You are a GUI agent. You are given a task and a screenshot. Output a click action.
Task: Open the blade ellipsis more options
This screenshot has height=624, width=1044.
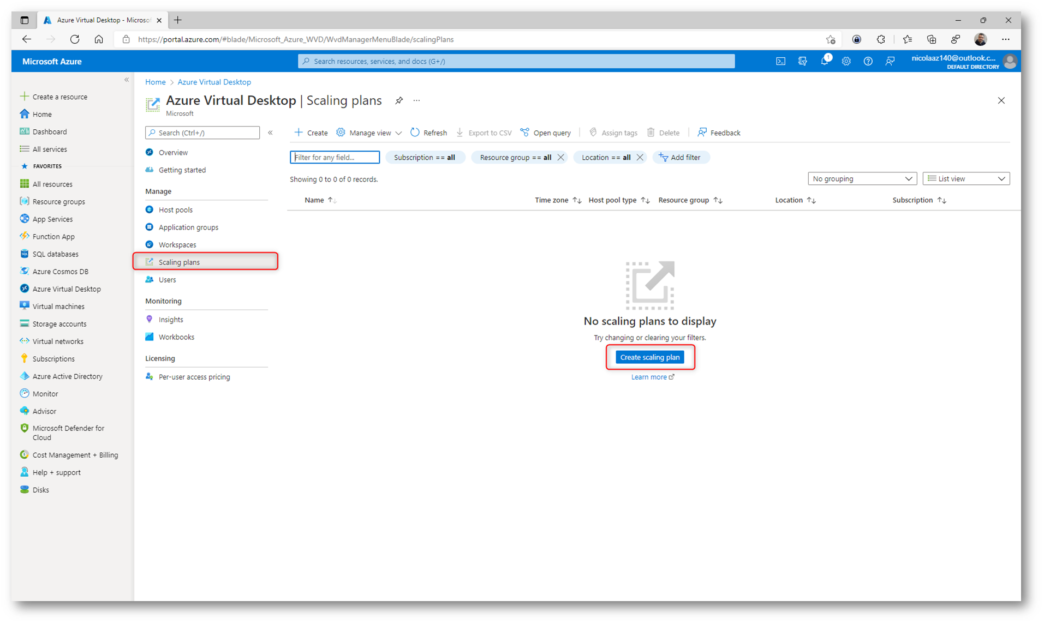coord(416,100)
